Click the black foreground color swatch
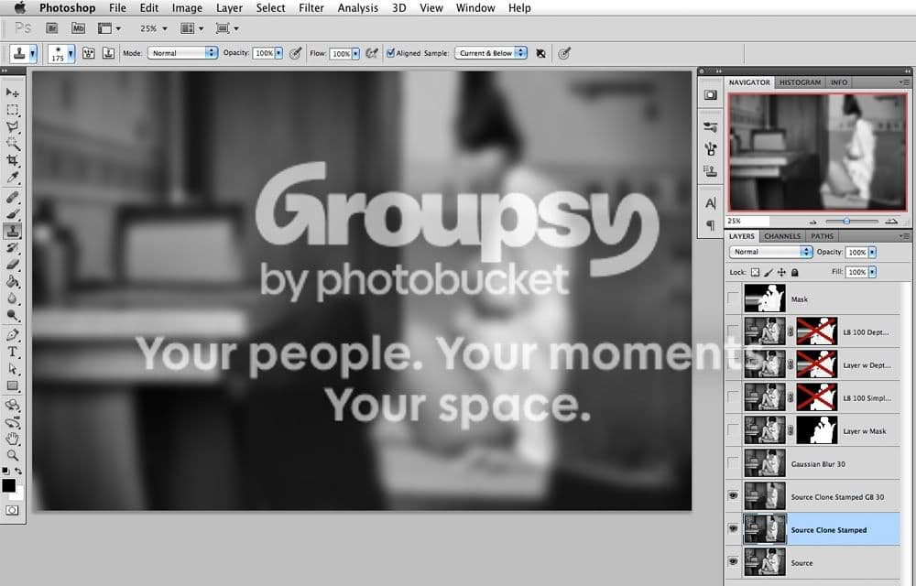The width and height of the screenshot is (916, 586). tap(9, 485)
